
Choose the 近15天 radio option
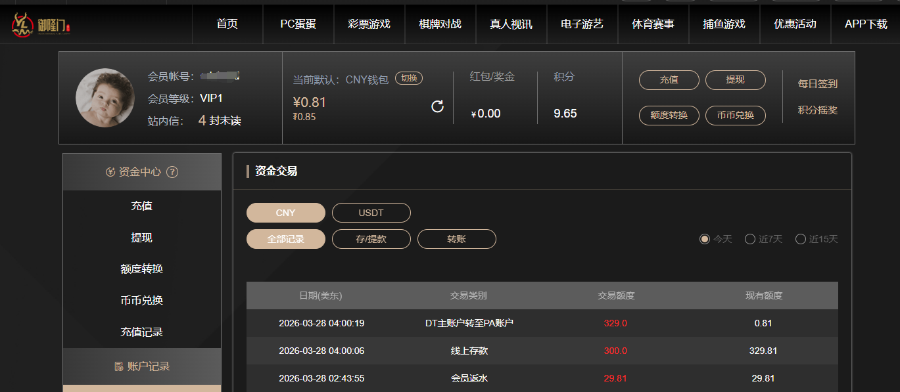coord(800,239)
